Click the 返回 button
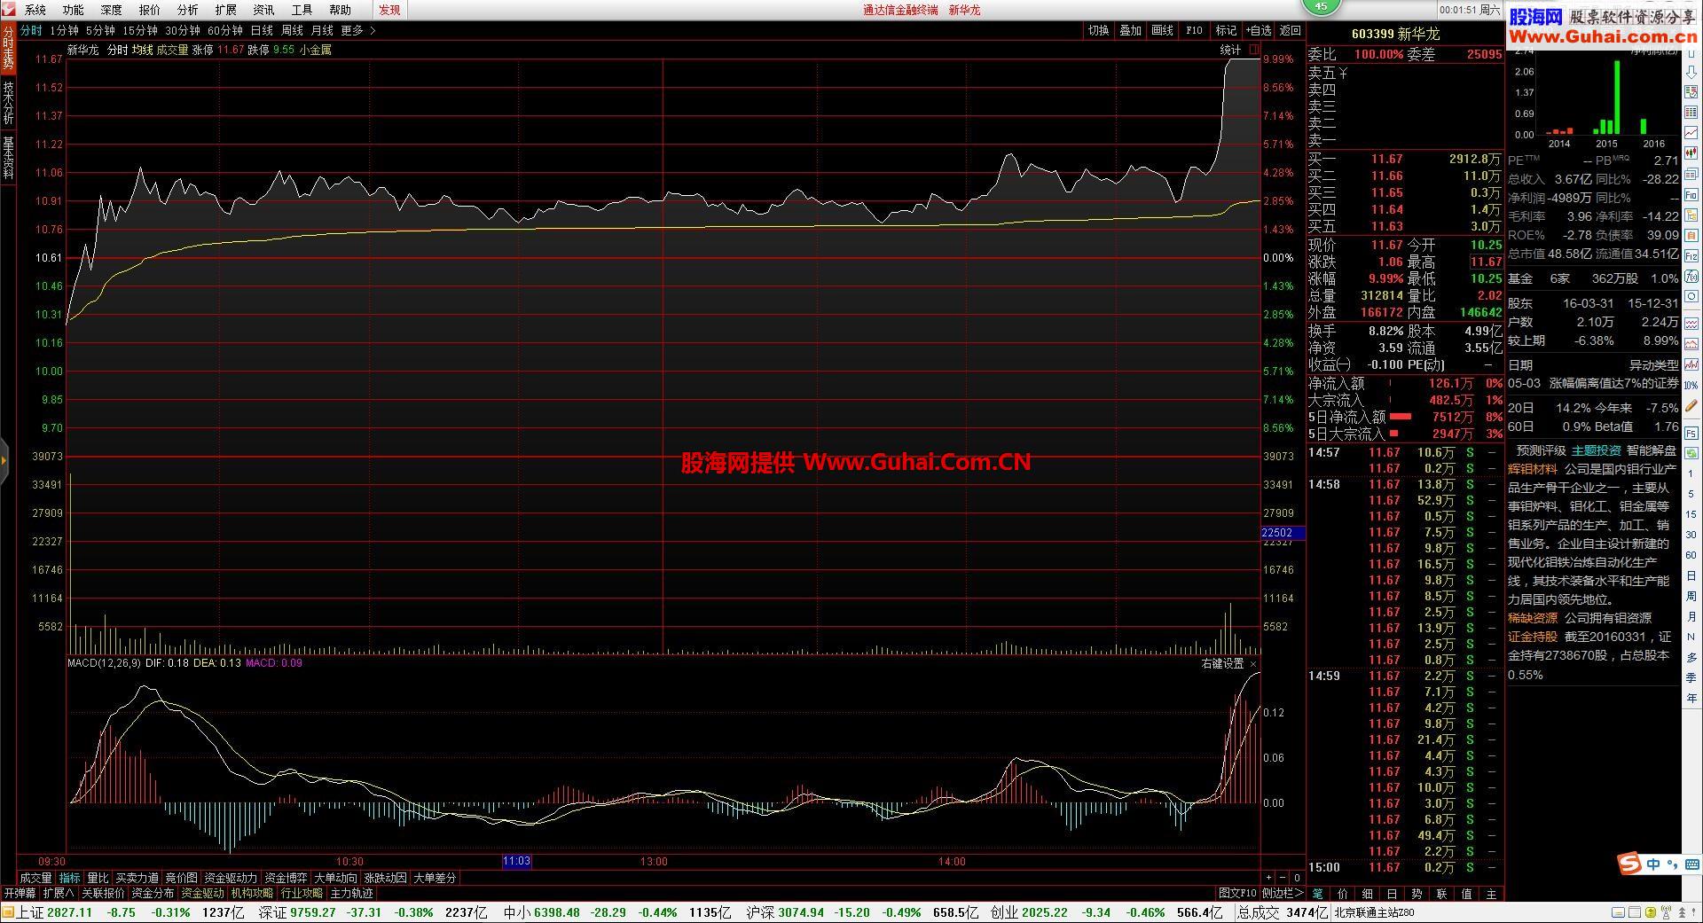The width and height of the screenshot is (1703, 923). tap(1290, 30)
